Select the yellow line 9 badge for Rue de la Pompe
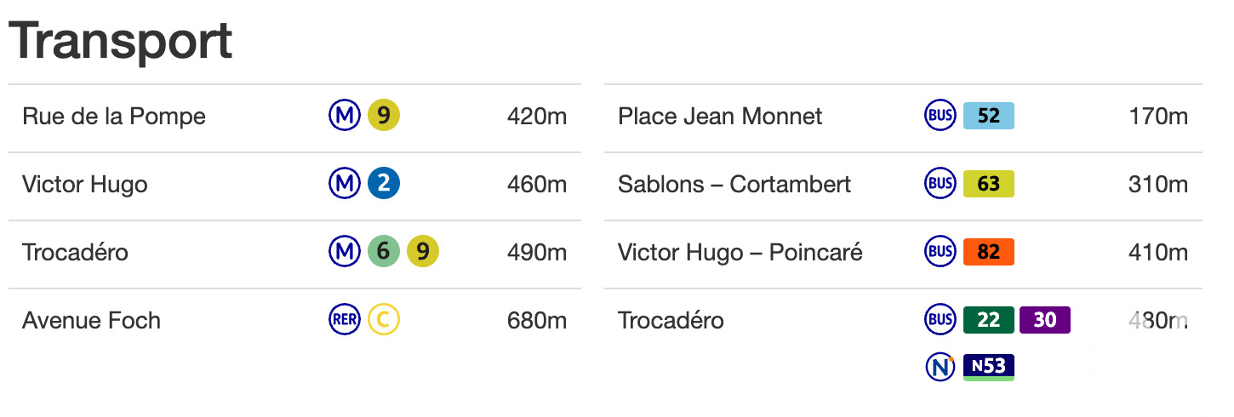The width and height of the screenshot is (1234, 417). tap(384, 116)
